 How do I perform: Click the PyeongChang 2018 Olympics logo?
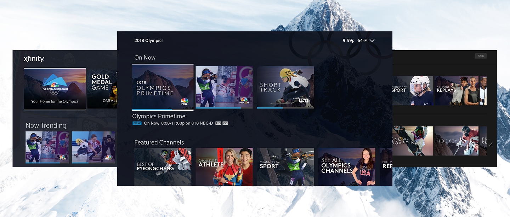[x=55, y=85]
